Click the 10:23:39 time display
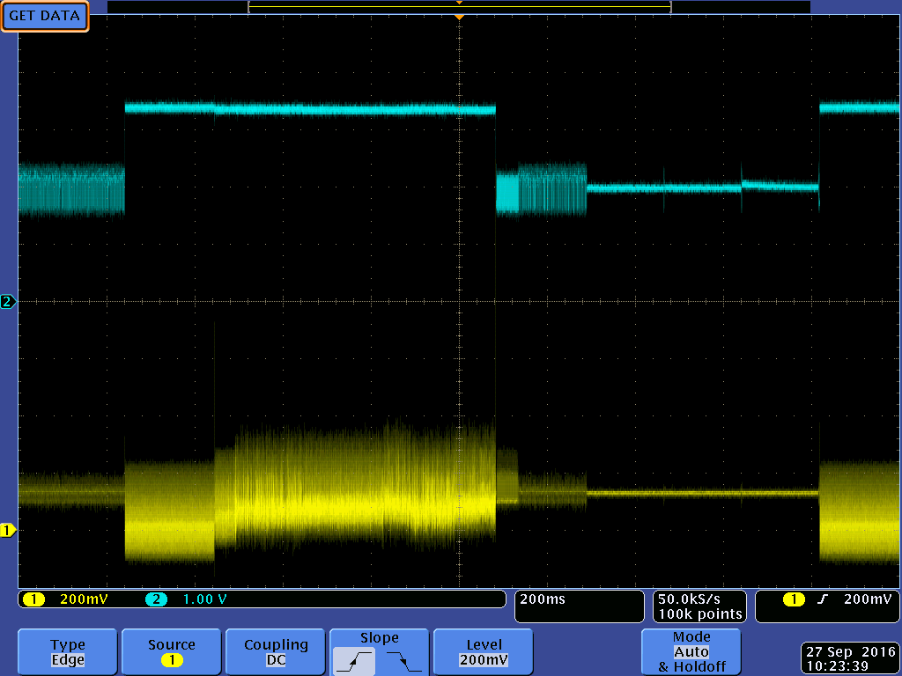This screenshot has width=902, height=676. [837, 666]
